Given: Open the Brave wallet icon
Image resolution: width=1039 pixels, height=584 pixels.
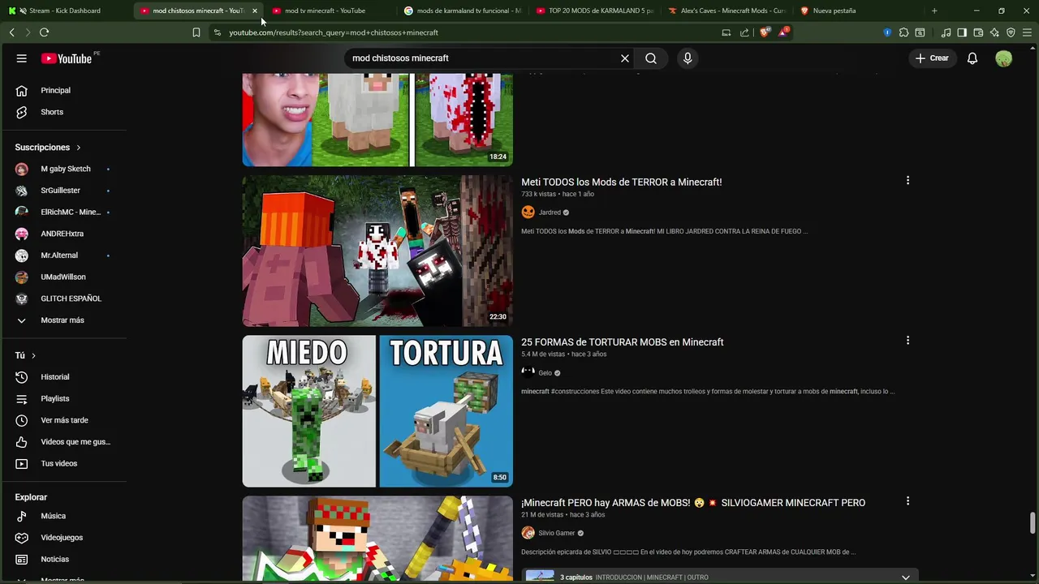Looking at the screenshot, I should coord(978,32).
